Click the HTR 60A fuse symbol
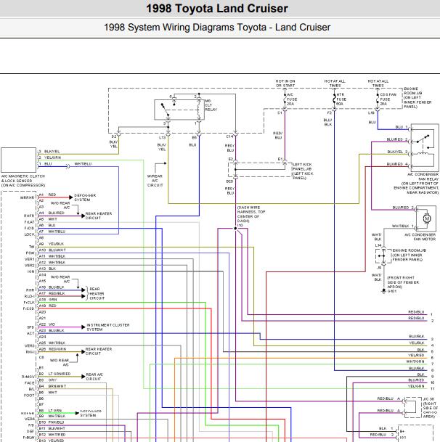Viewport: 440px width, 442px height. coord(334,99)
